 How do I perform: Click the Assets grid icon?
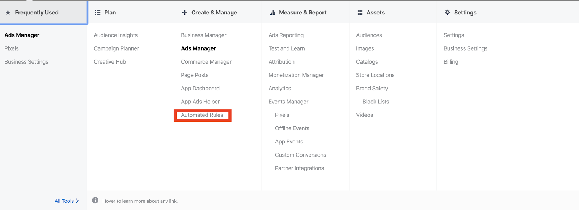point(360,13)
